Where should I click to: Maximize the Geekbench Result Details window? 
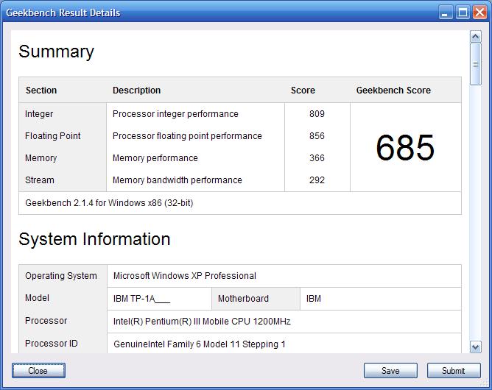click(463, 13)
